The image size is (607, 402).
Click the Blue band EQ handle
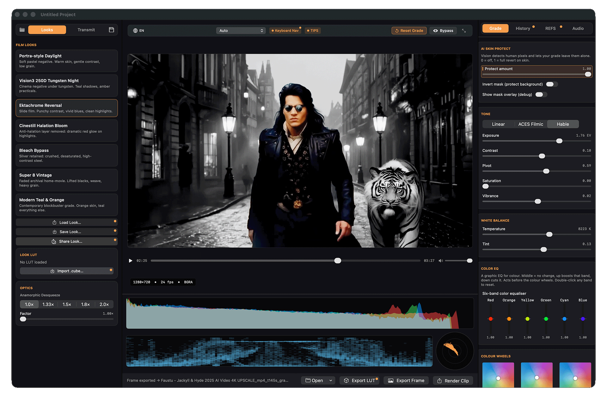(x=583, y=319)
